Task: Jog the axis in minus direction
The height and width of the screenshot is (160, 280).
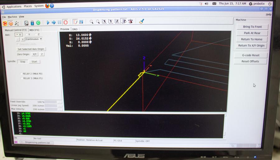Action: click(x=18, y=39)
